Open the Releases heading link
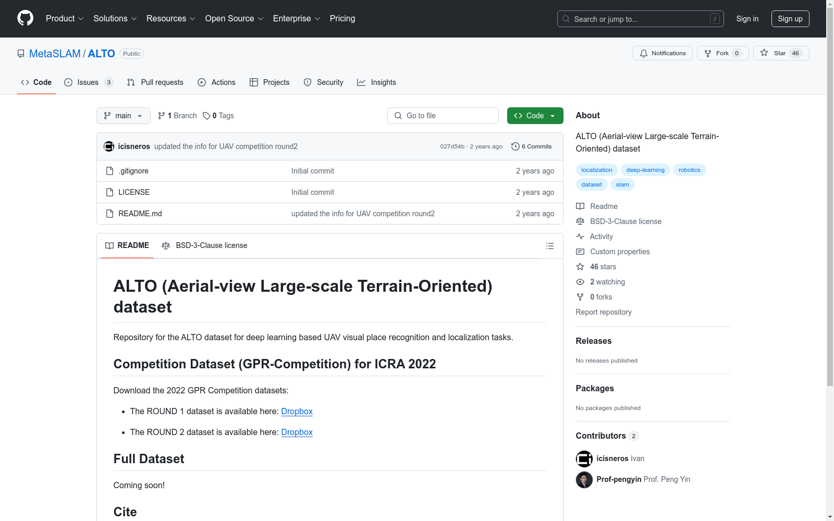The height and width of the screenshot is (521, 834). click(594, 341)
